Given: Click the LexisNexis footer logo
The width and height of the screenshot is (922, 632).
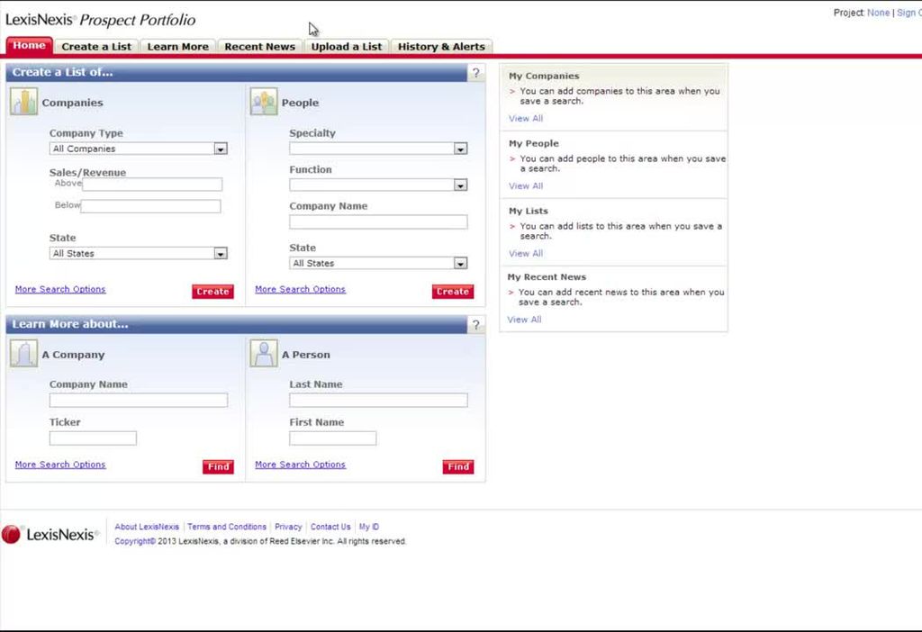Looking at the screenshot, I should point(50,535).
